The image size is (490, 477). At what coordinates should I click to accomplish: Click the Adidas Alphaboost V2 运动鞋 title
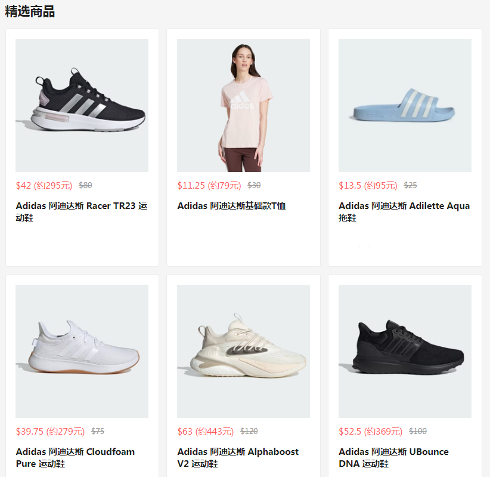click(x=238, y=457)
